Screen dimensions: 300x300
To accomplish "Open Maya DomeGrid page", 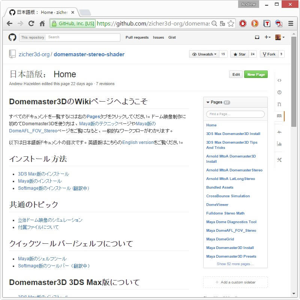I will click(220, 239).
